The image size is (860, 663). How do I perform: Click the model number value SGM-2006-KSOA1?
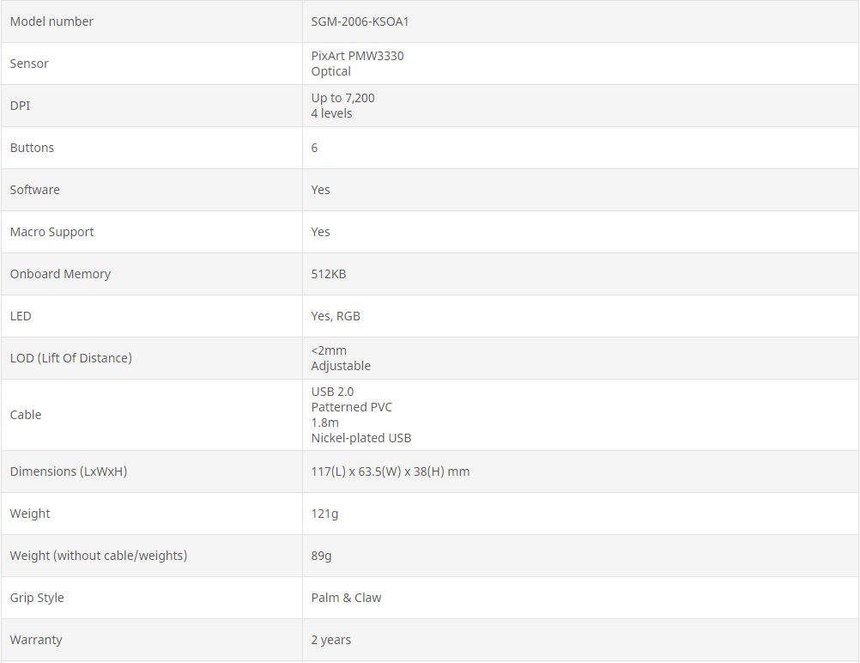(x=360, y=21)
